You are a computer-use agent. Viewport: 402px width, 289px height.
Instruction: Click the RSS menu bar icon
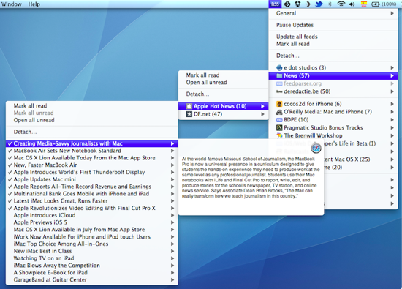point(275,4)
